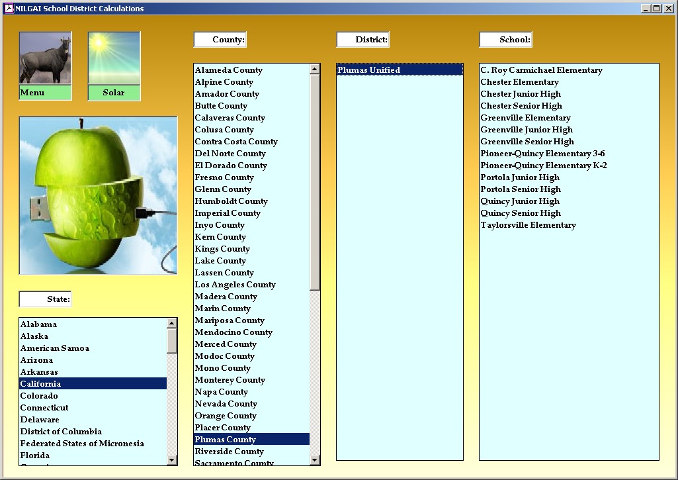678x480 pixels.
Task: Maximize the NILGAI window
Action: (x=656, y=9)
